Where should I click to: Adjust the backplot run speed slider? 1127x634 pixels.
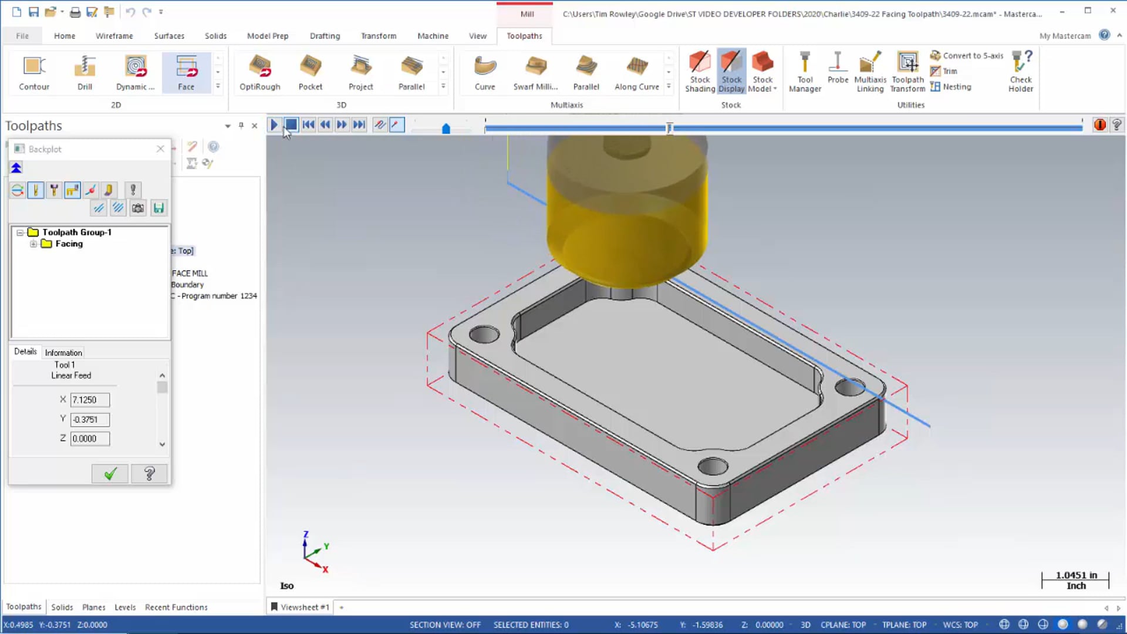point(446,128)
